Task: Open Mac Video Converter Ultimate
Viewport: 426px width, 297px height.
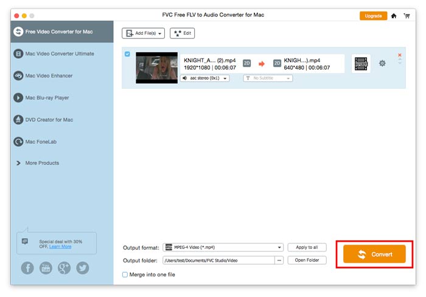Action: [60, 54]
